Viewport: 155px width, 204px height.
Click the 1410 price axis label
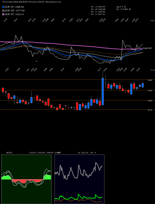(x=150, y=91)
